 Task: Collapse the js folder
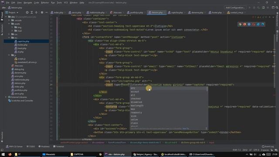[x=9, y=55]
